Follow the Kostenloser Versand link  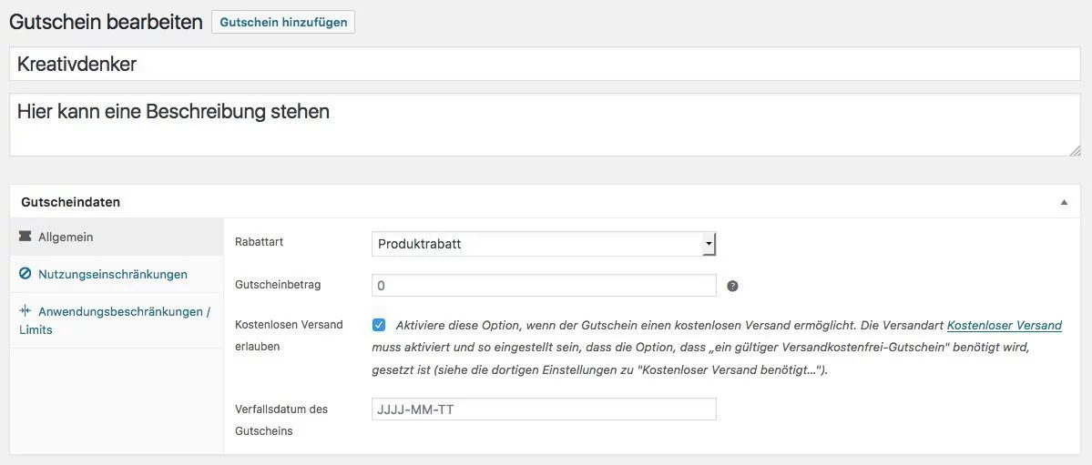1004,325
